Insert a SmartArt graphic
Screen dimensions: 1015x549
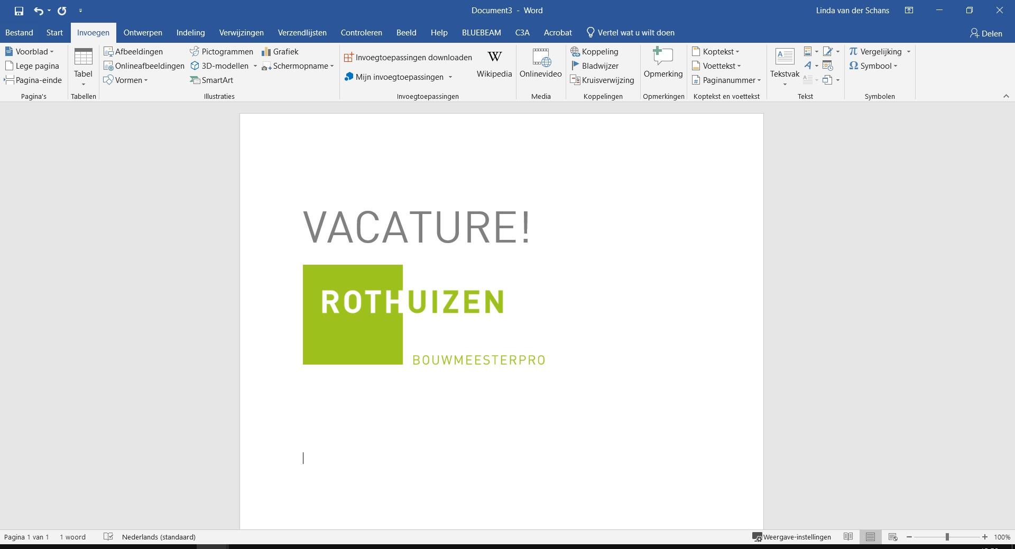point(211,80)
